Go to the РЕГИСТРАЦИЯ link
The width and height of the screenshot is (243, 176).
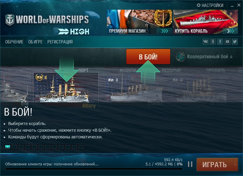(60, 42)
